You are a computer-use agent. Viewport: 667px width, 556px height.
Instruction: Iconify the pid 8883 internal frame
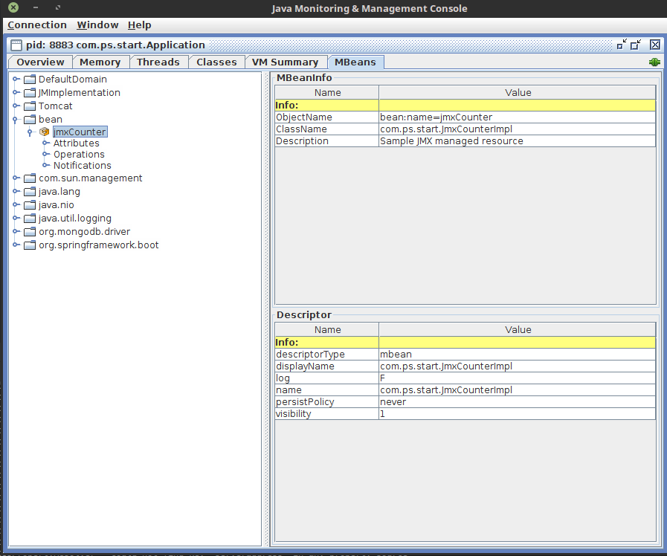click(622, 45)
